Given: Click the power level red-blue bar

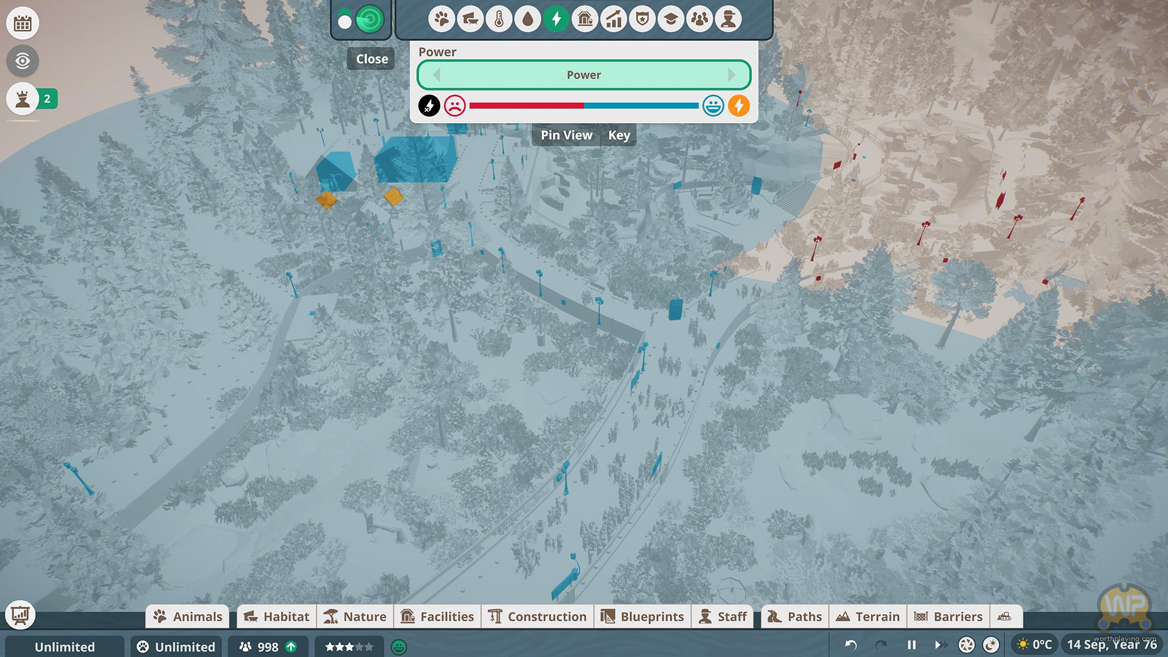Looking at the screenshot, I should (x=583, y=106).
